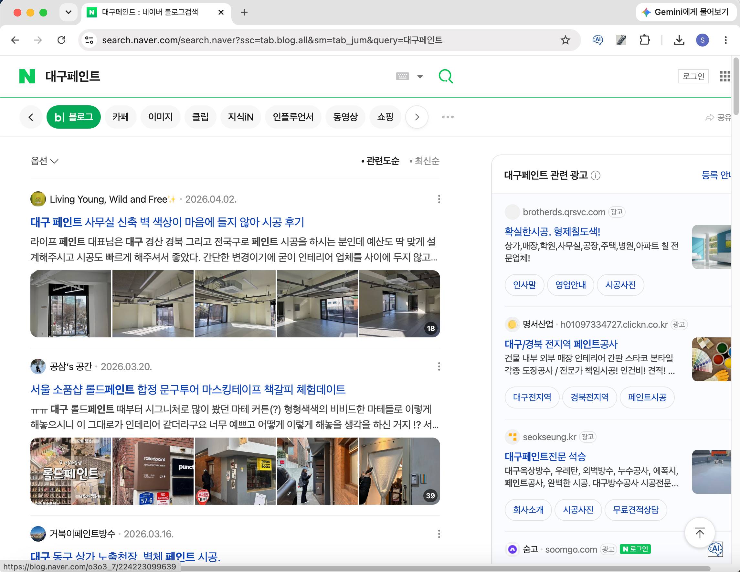
Task: Click the AI extension icon in toolbar
Action: tap(598, 40)
